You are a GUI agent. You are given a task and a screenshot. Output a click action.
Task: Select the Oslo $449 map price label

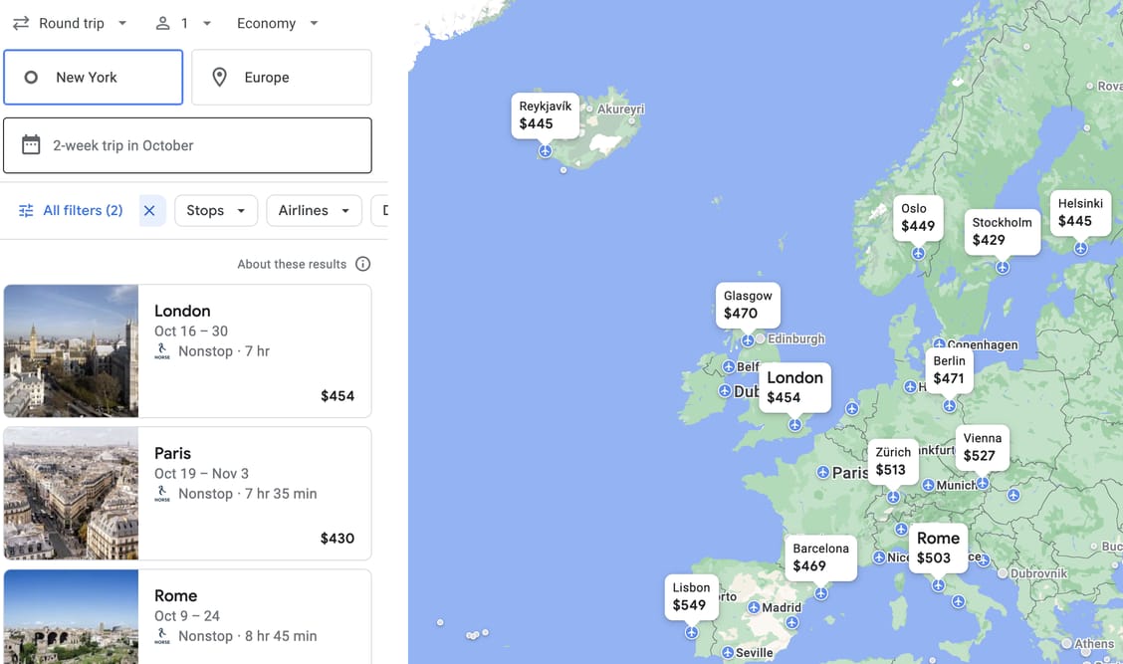(x=917, y=218)
